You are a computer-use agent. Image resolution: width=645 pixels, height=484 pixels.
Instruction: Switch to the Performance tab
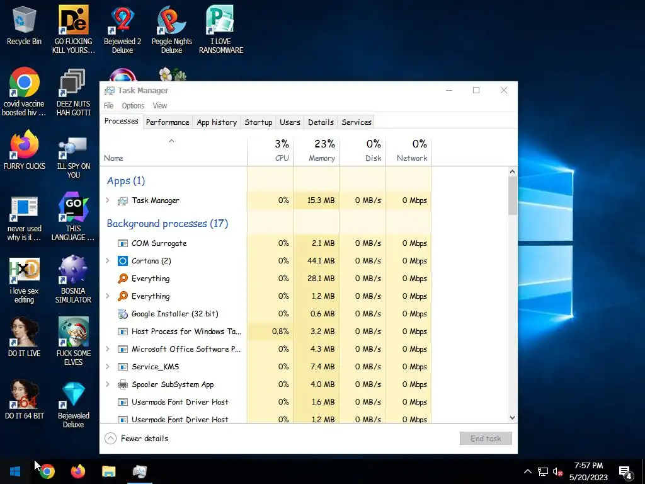tap(168, 122)
